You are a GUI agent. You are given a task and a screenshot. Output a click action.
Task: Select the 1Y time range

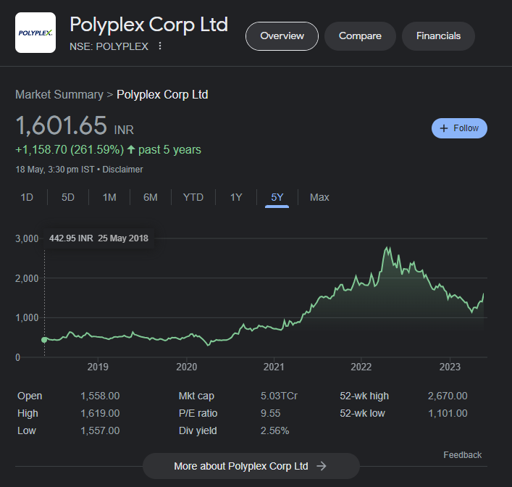236,197
